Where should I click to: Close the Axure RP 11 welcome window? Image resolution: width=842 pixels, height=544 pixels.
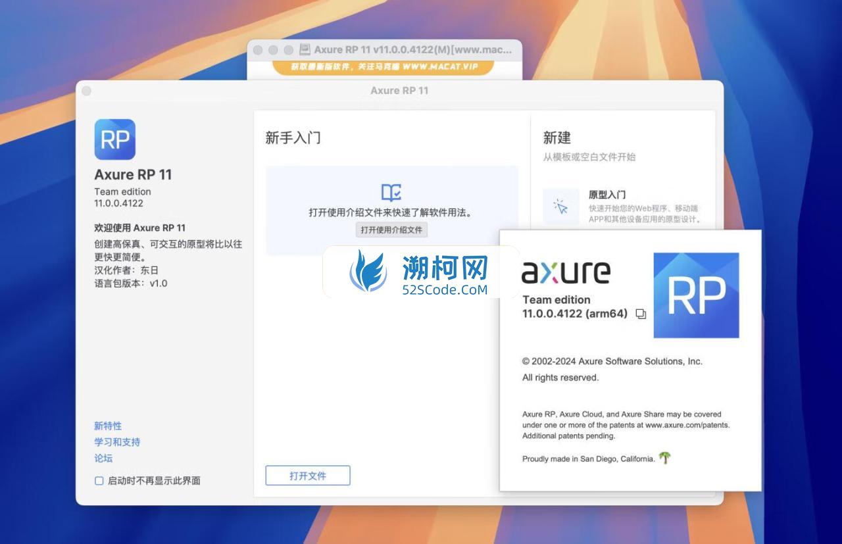click(86, 91)
